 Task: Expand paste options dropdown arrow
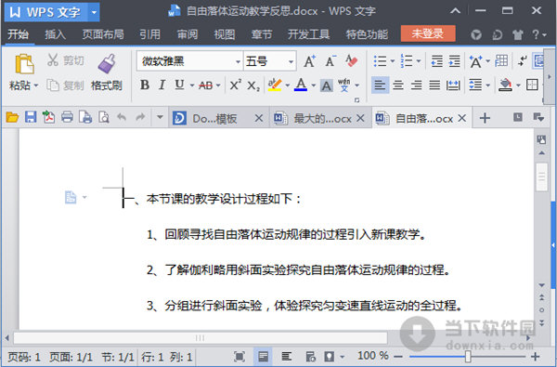36,85
